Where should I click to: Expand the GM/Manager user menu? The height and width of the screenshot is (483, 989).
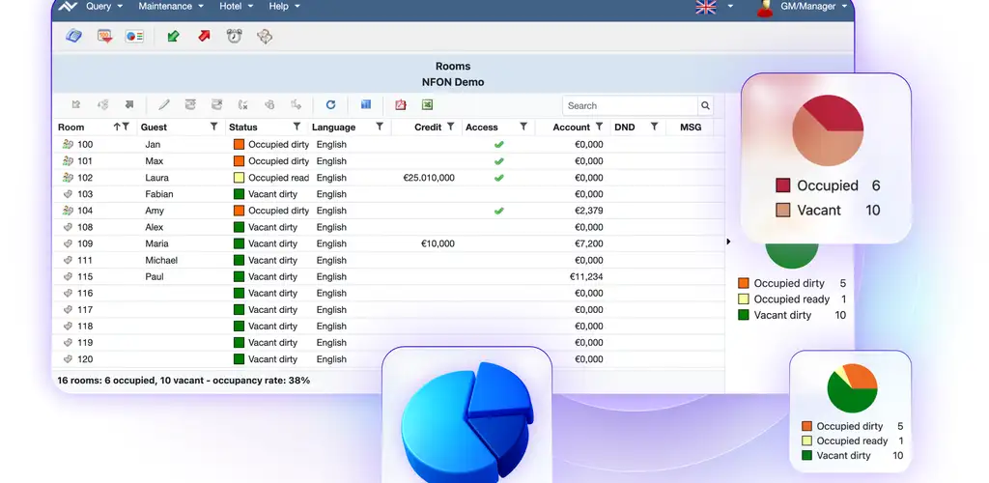coord(802,7)
